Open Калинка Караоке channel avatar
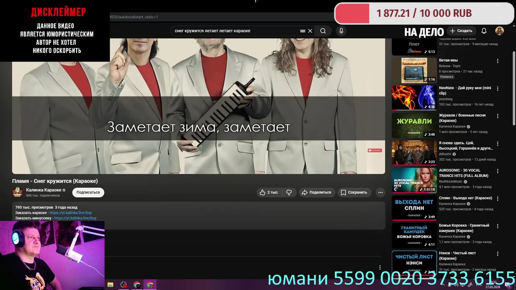 17,192
